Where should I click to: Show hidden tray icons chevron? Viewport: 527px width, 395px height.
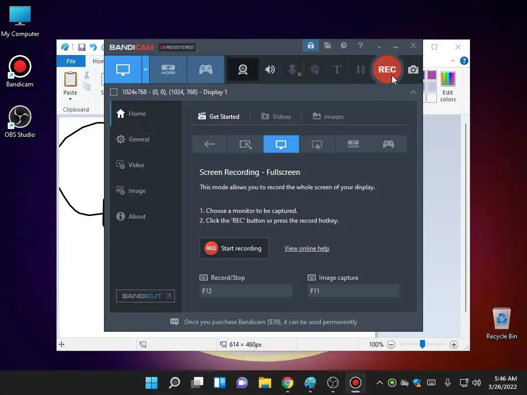tap(379, 383)
